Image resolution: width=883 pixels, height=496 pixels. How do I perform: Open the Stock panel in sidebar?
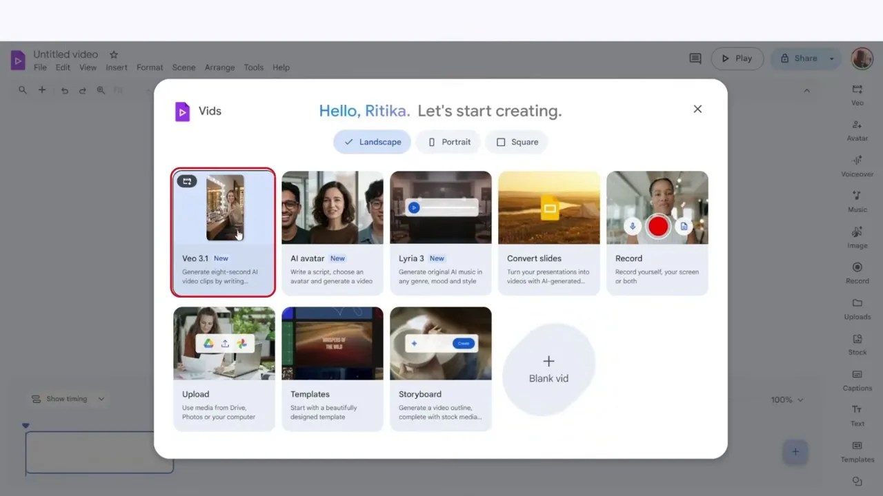[x=857, y=344]
